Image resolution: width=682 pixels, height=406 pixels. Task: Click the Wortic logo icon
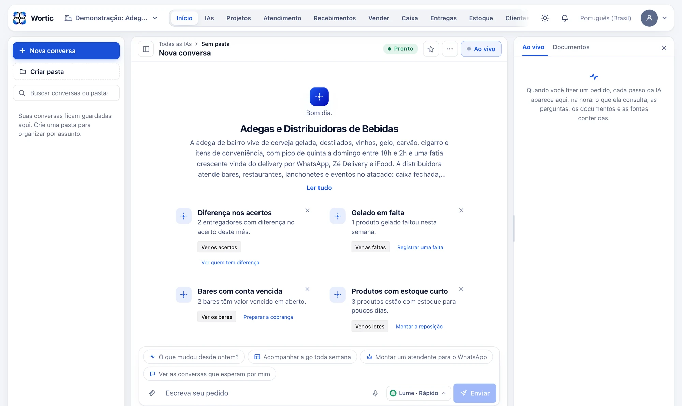point(19,18)
